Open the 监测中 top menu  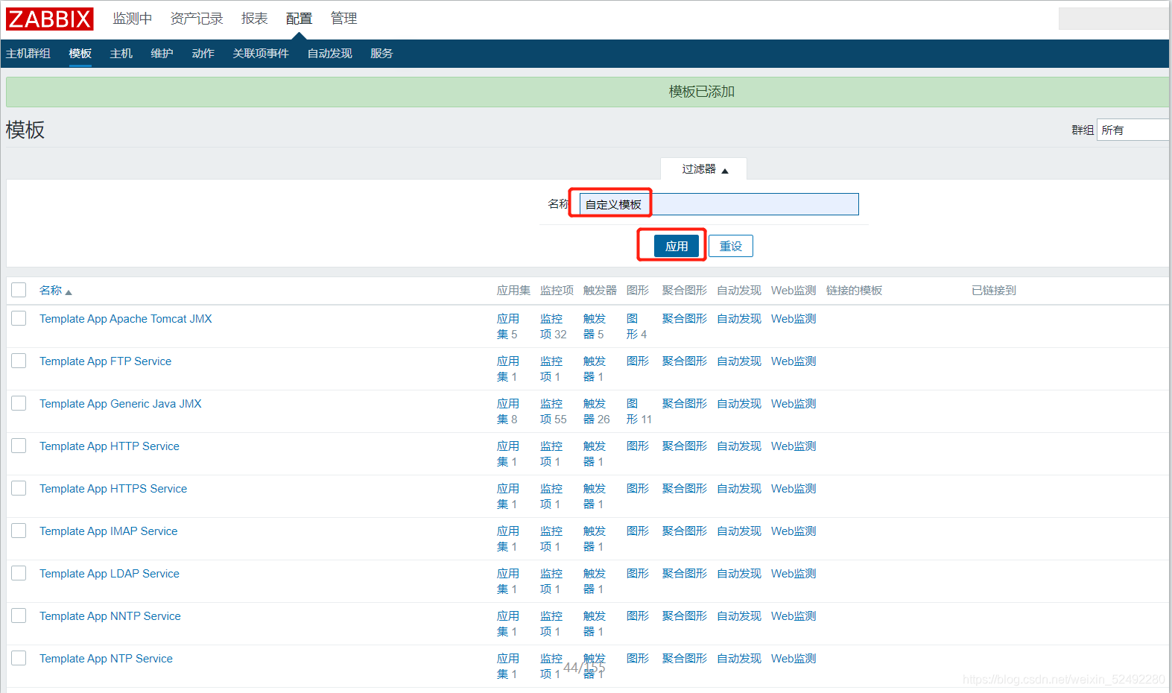tap(133, 19)
